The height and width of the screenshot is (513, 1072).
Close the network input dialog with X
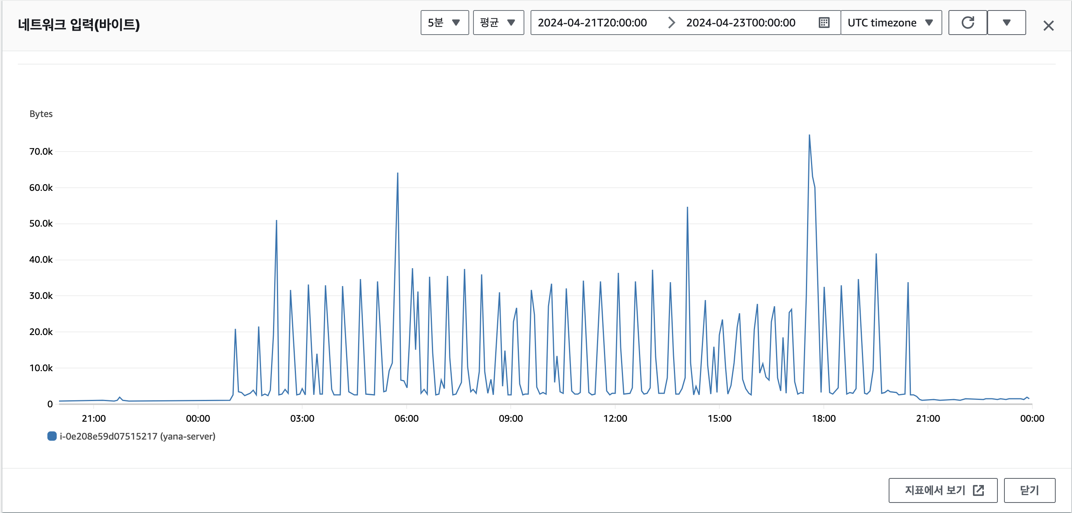(x=1048, y=26)
